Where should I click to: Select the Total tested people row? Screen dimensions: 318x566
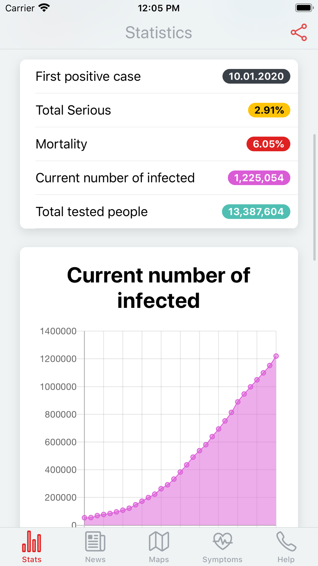(159, 212)
